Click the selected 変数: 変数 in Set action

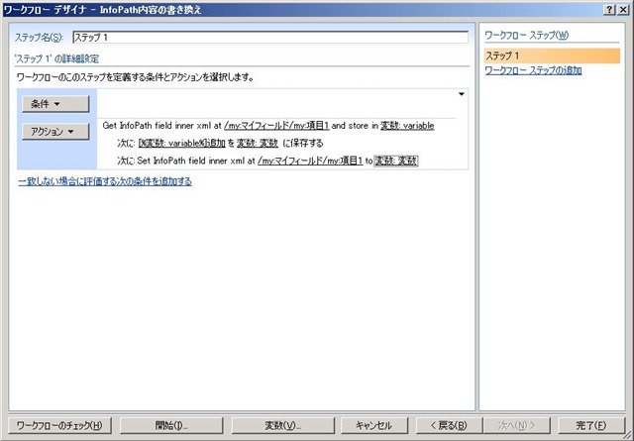pyautogui.click(x=396, y=161)
